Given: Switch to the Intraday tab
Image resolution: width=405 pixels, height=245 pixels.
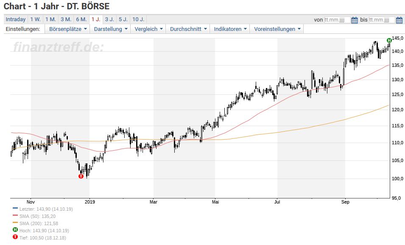Looking at the screenshot, I should (x=16, y=19).
